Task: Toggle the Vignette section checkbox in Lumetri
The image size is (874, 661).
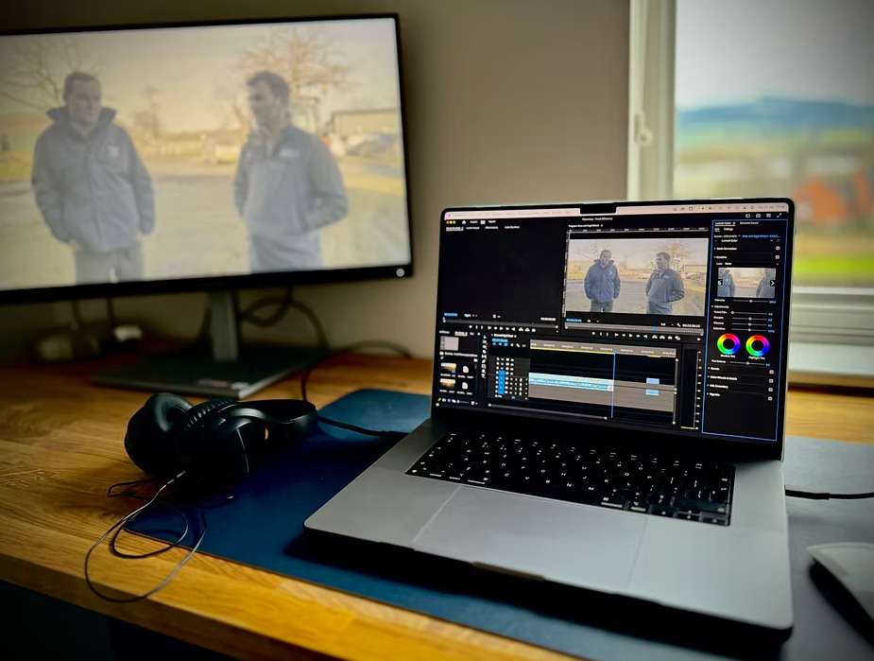Action: pos(771,396)
